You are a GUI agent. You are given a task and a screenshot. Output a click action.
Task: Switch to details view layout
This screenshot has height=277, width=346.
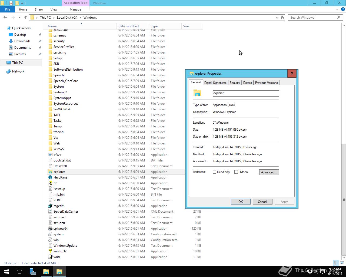(336, 263)
